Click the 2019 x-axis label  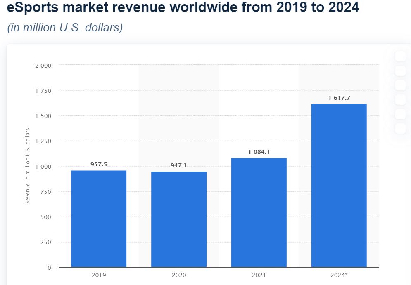pos(99,275)
